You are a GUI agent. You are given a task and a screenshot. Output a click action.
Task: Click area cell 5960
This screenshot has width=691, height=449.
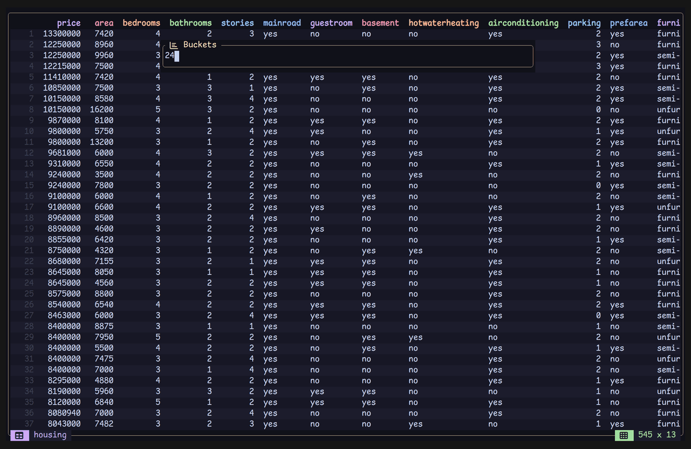click(x=104, y=391)
